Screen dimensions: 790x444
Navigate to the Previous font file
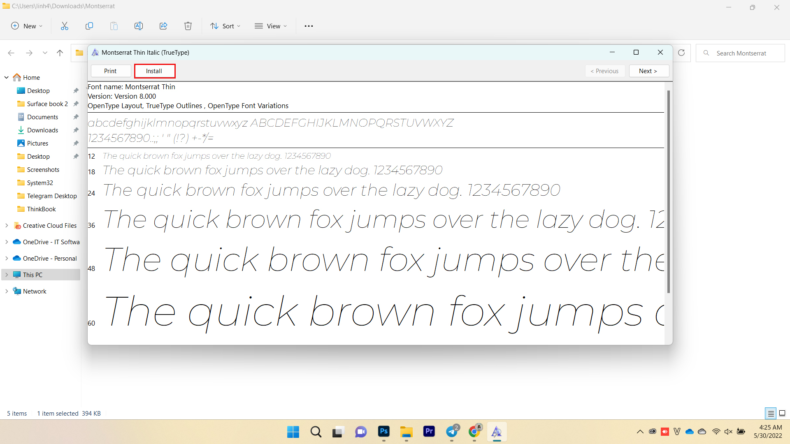[604, 71]
